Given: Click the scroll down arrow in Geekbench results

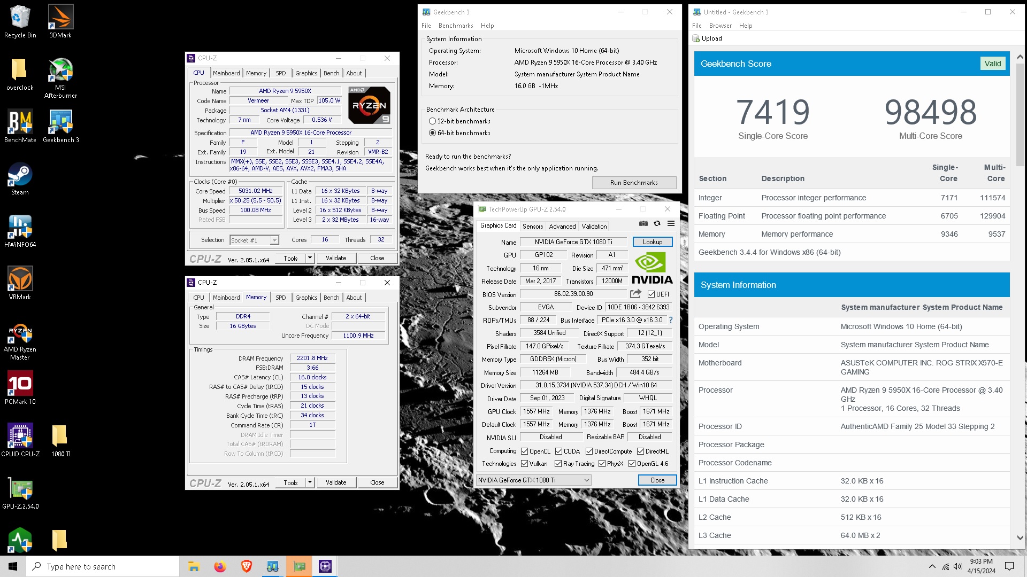Looking at the screenshot, I should 1020,538.
